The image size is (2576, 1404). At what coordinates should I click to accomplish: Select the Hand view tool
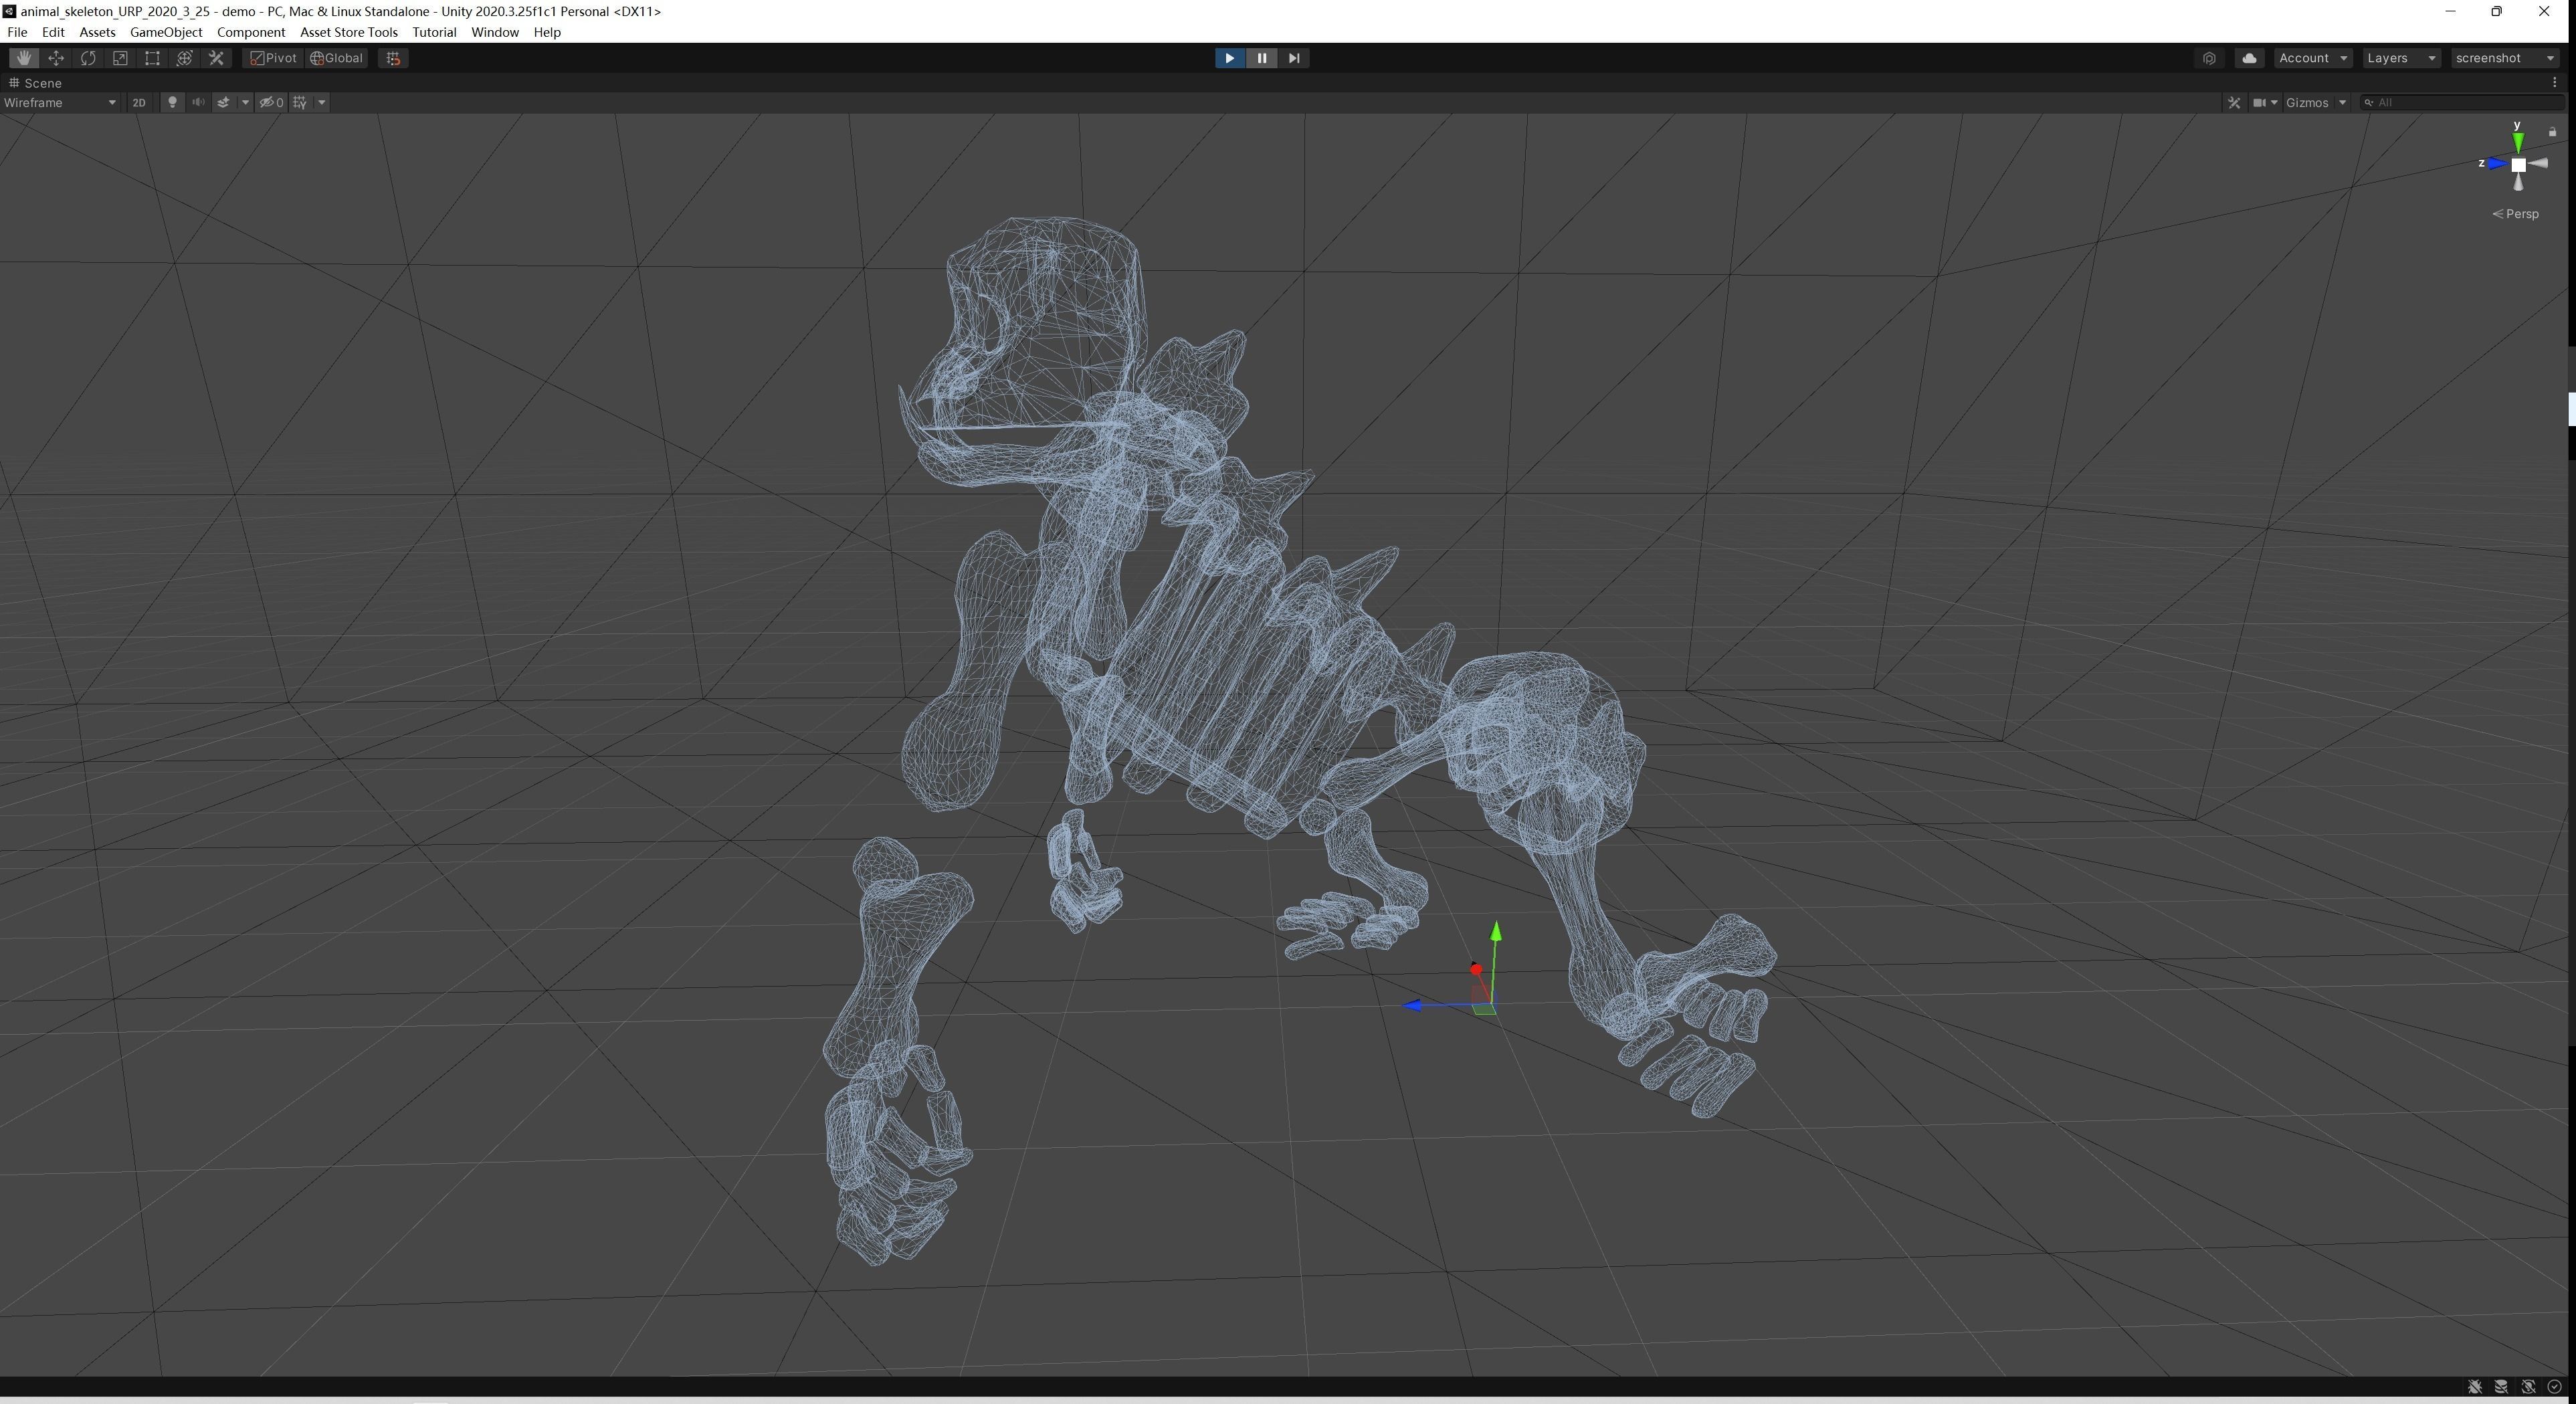click(x=24, y=58)
